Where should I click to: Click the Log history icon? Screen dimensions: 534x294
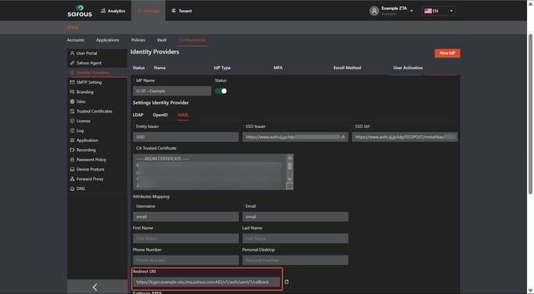(x=72, y=130)
